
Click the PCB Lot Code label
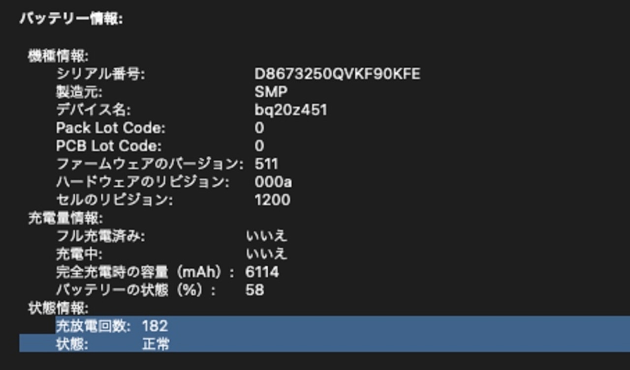(x=109, y=146)
